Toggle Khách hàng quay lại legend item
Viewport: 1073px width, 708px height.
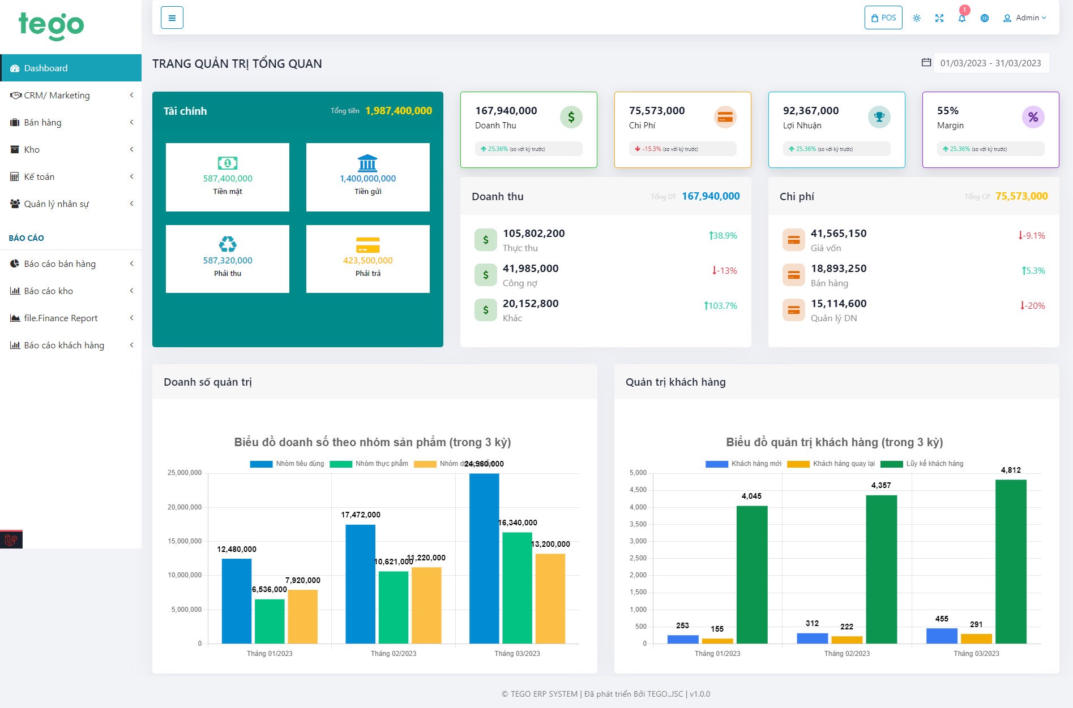[x=831, y=464]
